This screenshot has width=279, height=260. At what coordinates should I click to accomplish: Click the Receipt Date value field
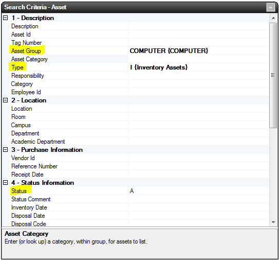click(198, 175)
